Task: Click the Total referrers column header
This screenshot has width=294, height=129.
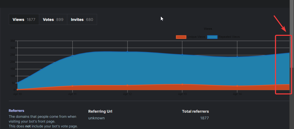Action: point(195,111)
